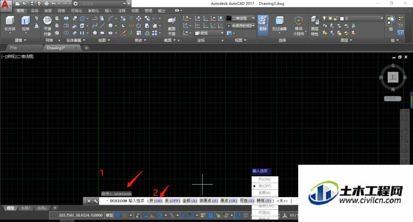
Task: Open the layer 0 dropdown list
Action: 382,19
